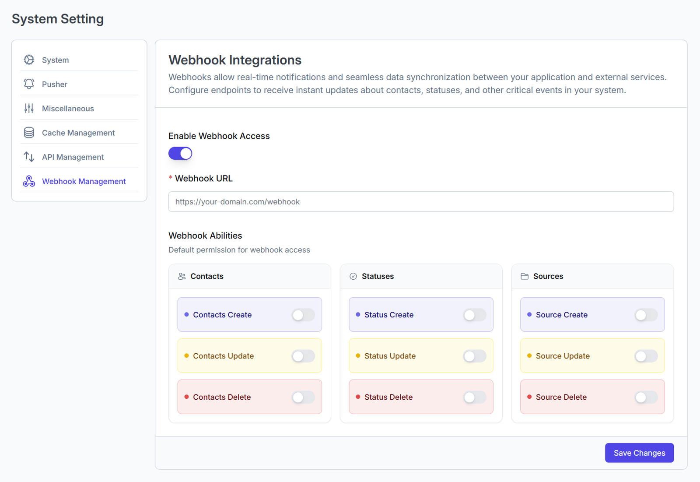Click the Cache Management database icon
This screenshot has height=482, width=700.
29,133
